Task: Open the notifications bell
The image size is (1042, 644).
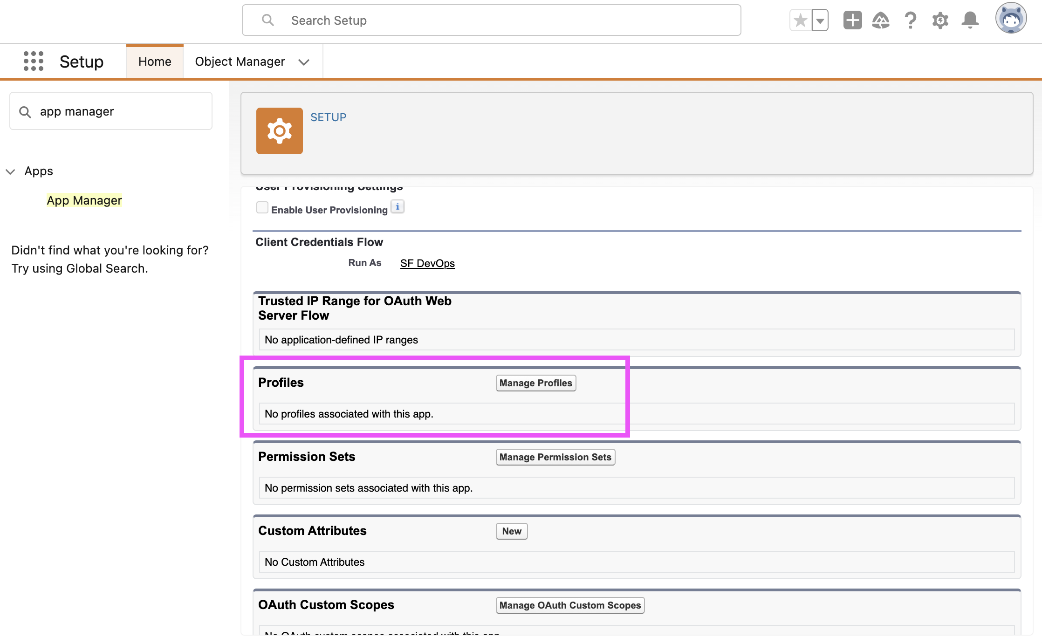Action: tap(970, 21)
